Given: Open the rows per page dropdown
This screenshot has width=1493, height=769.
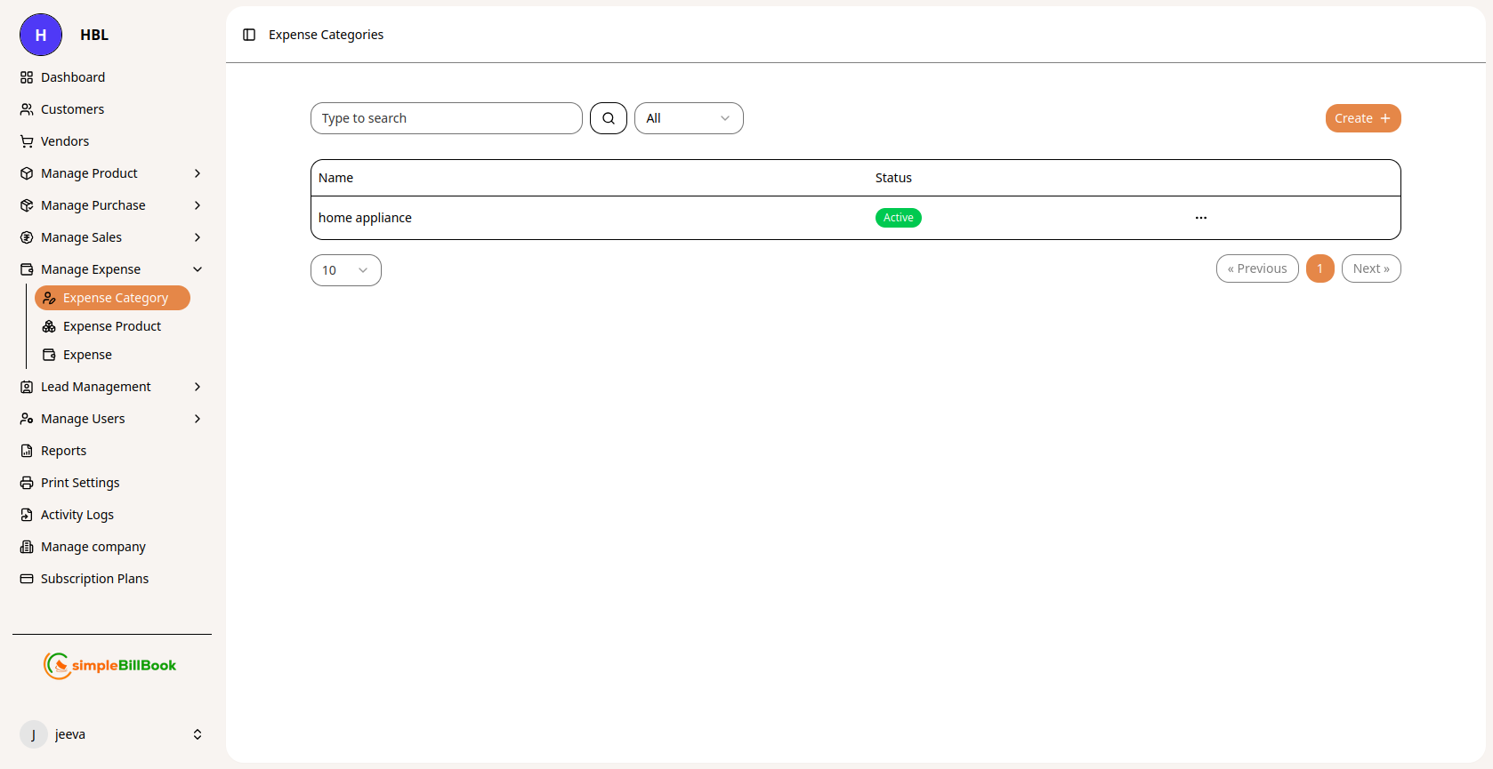Looking at the screenshot, I should pos(345,270).
